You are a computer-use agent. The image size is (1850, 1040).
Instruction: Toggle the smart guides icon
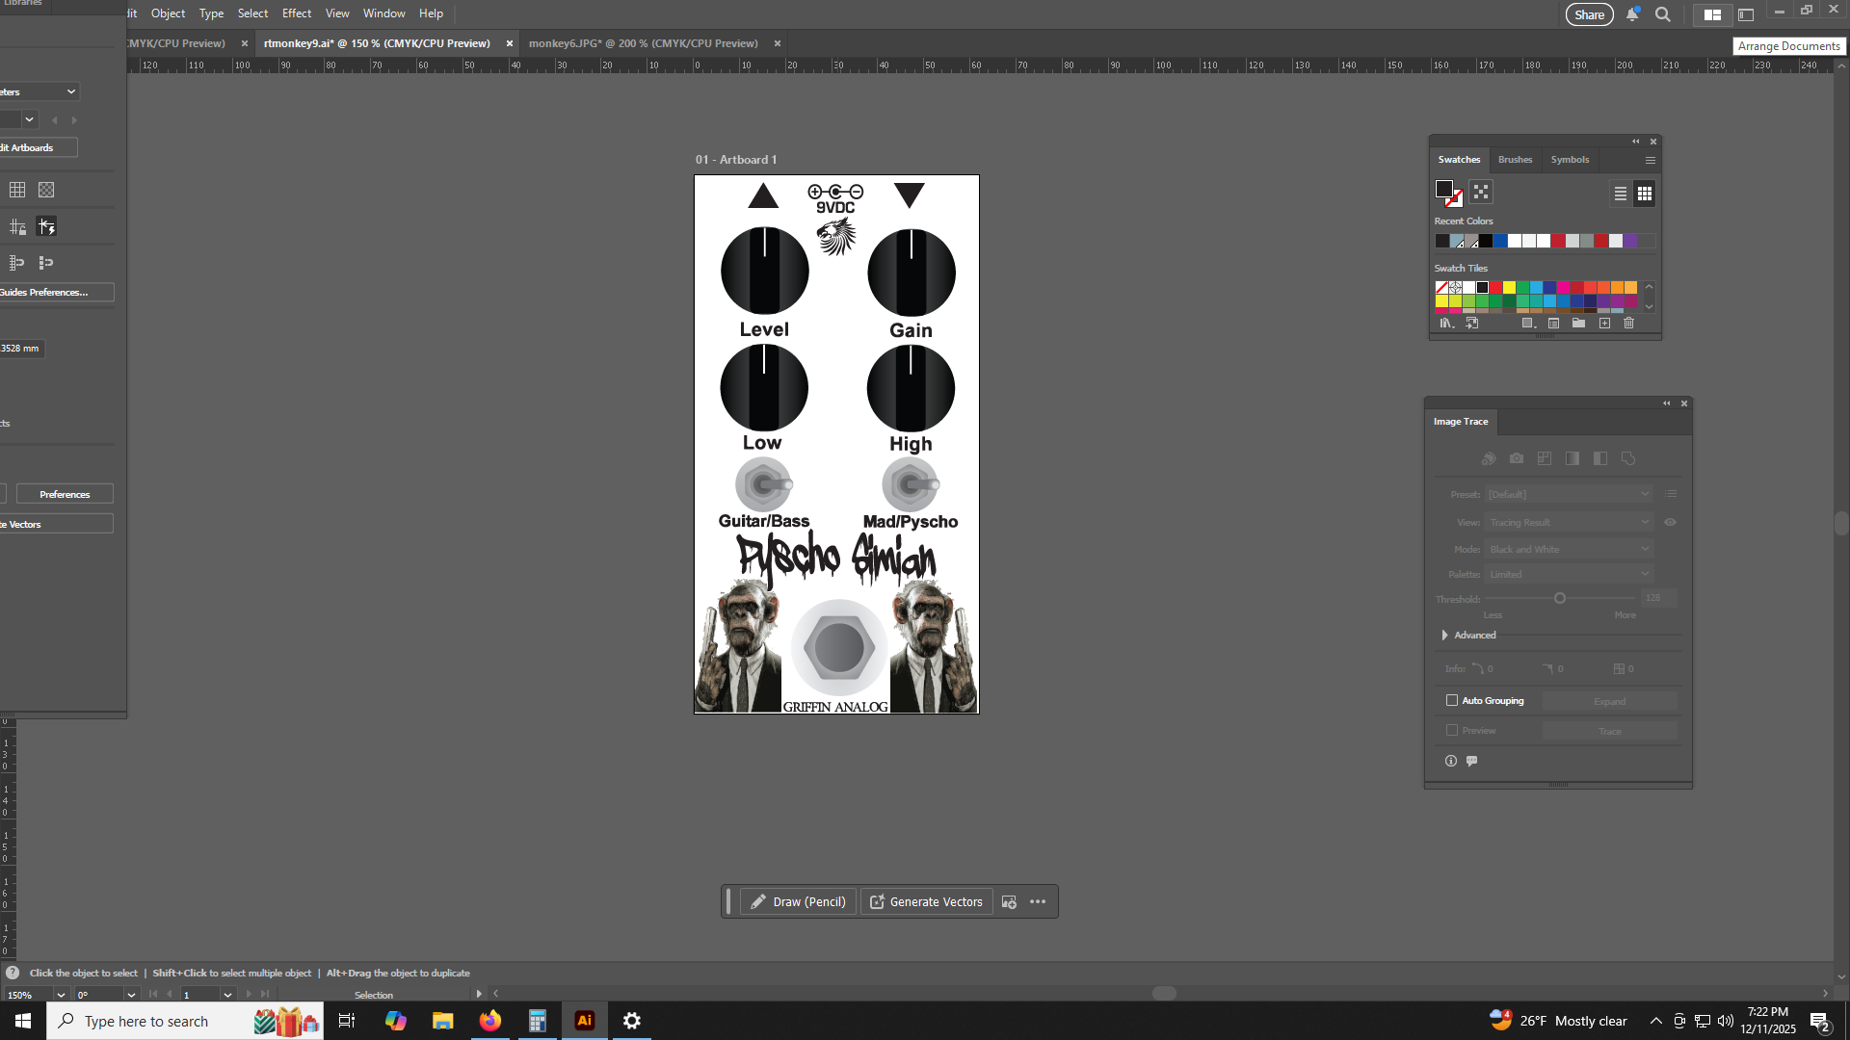point(46,227)
